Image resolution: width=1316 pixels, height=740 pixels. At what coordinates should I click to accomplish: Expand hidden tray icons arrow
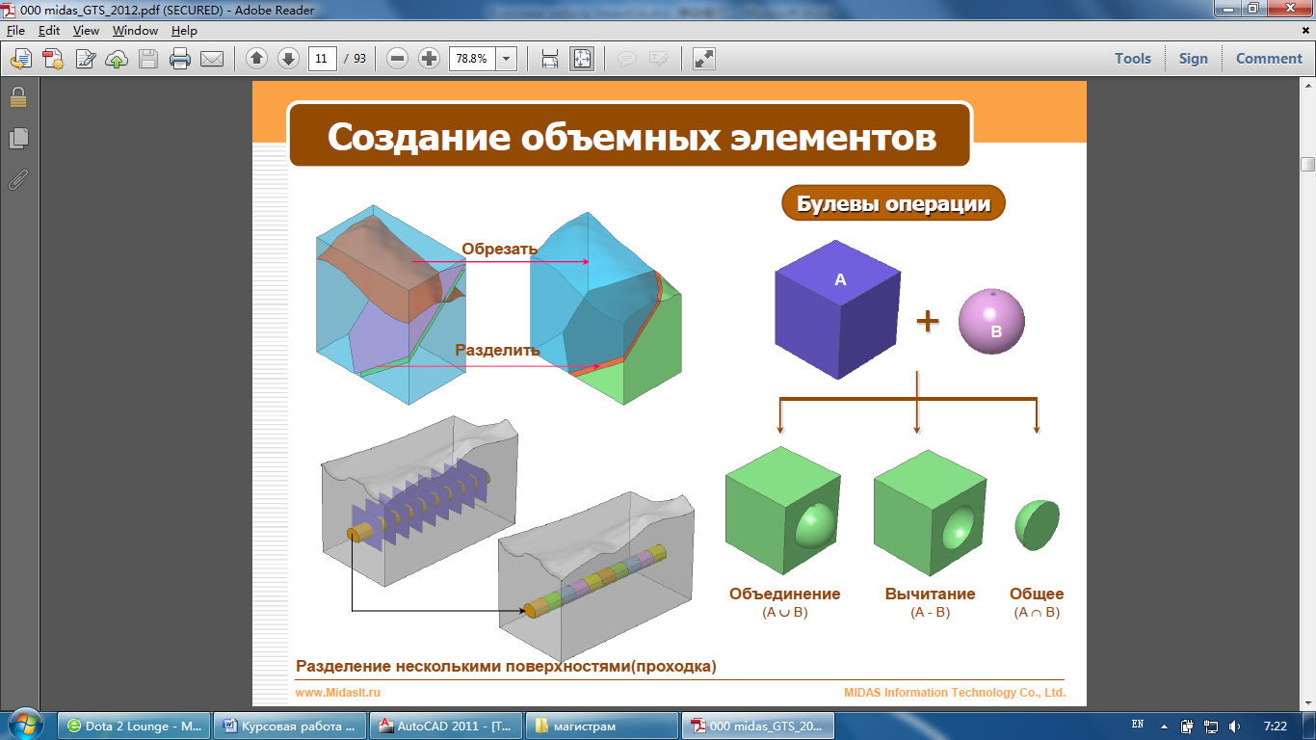click(1164, 726)
